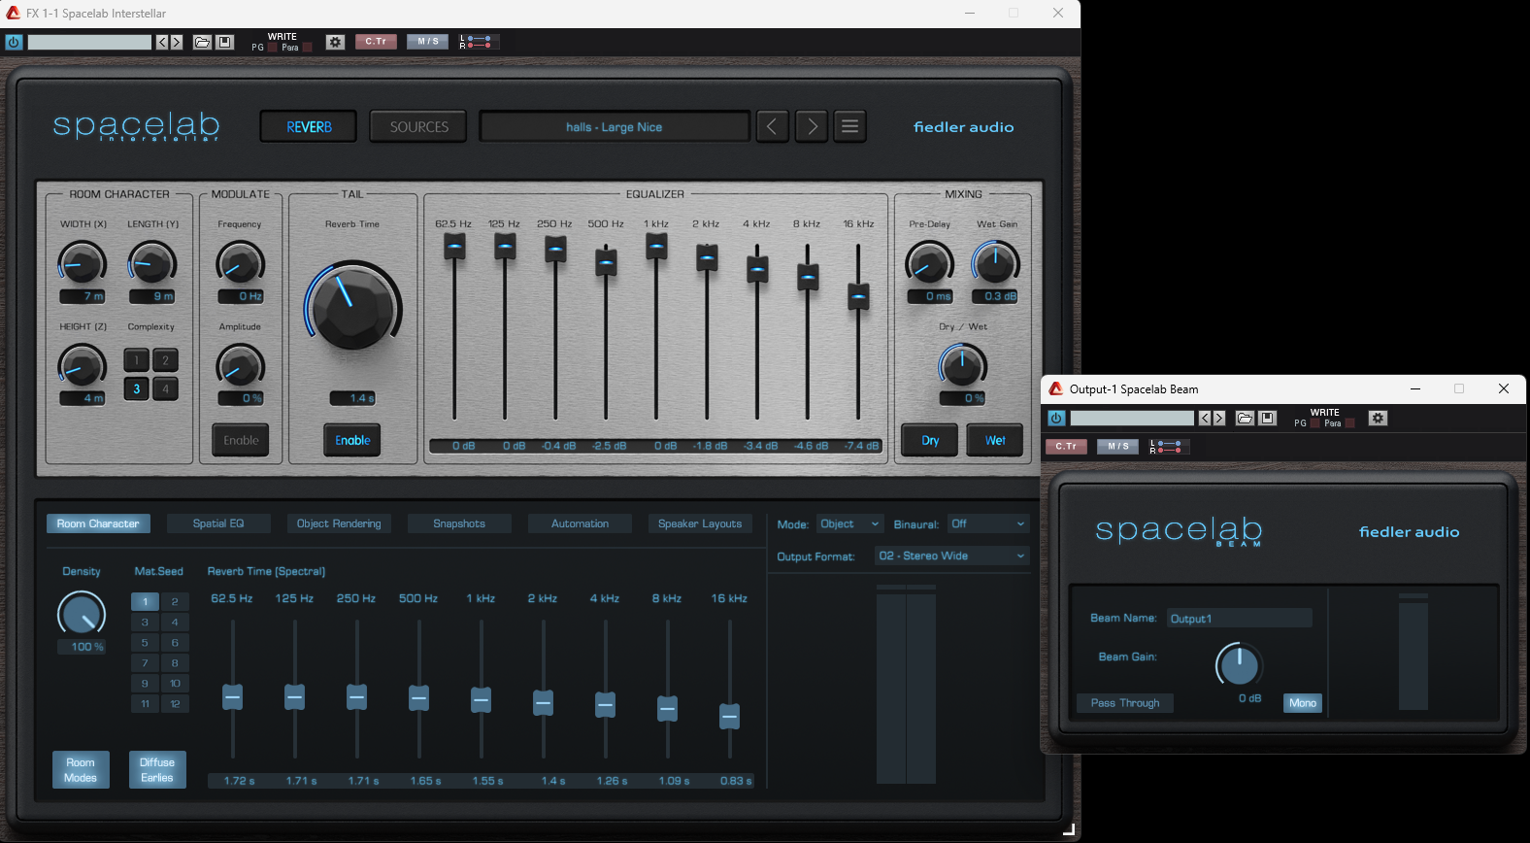1530x843 pixels.
Task: Click M/S button in Interstellar toolbar
Action: (428, 42)
